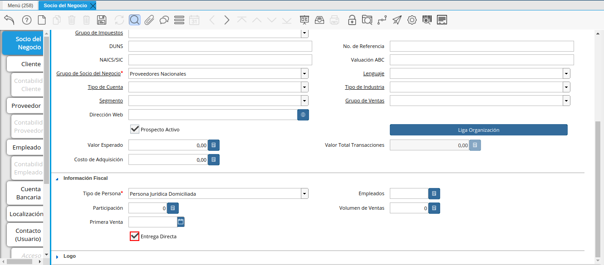Open web address globe button
604x265 pixels.
[x=303, y=115]
